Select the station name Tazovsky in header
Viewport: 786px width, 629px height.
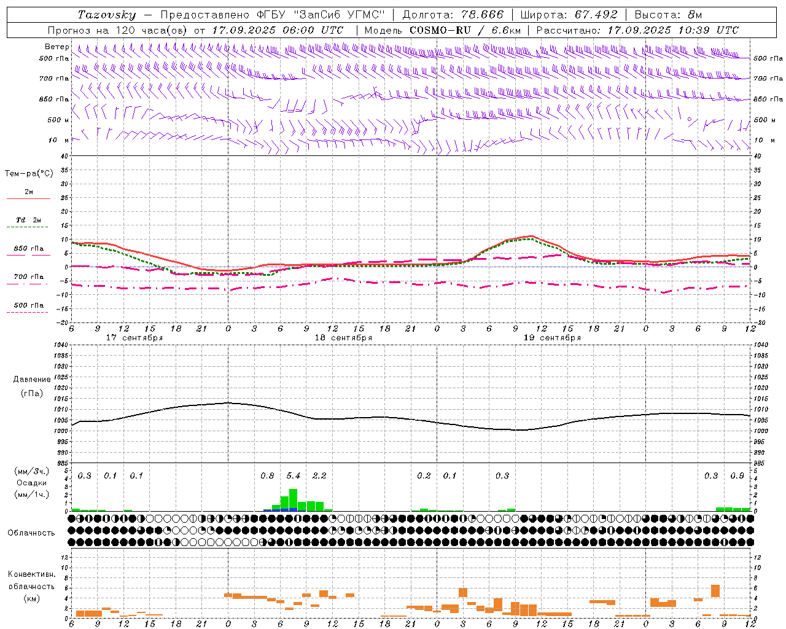pos(107,15)
